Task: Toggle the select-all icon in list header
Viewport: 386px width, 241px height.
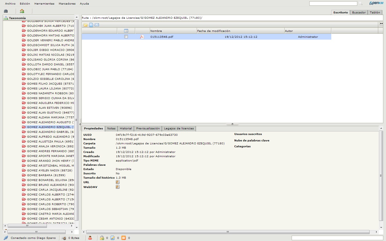Action: 126,31
